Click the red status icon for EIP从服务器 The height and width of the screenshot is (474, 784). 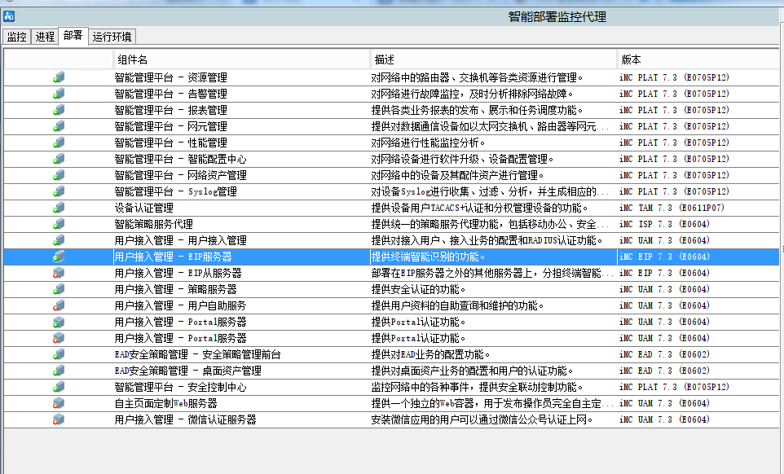(x=59, y=273)
